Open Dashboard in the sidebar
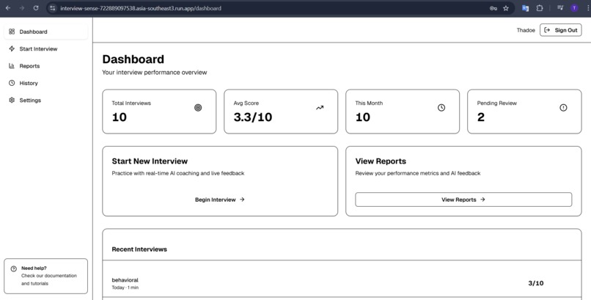This screenshot has height=300, width=591. (x=45, y=32)
